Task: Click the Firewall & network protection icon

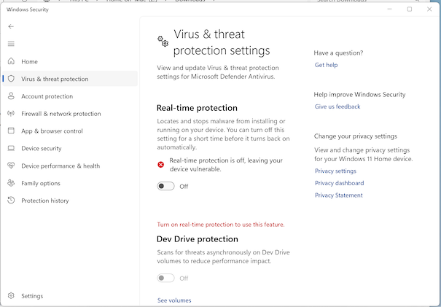Action: click(11, 114)
